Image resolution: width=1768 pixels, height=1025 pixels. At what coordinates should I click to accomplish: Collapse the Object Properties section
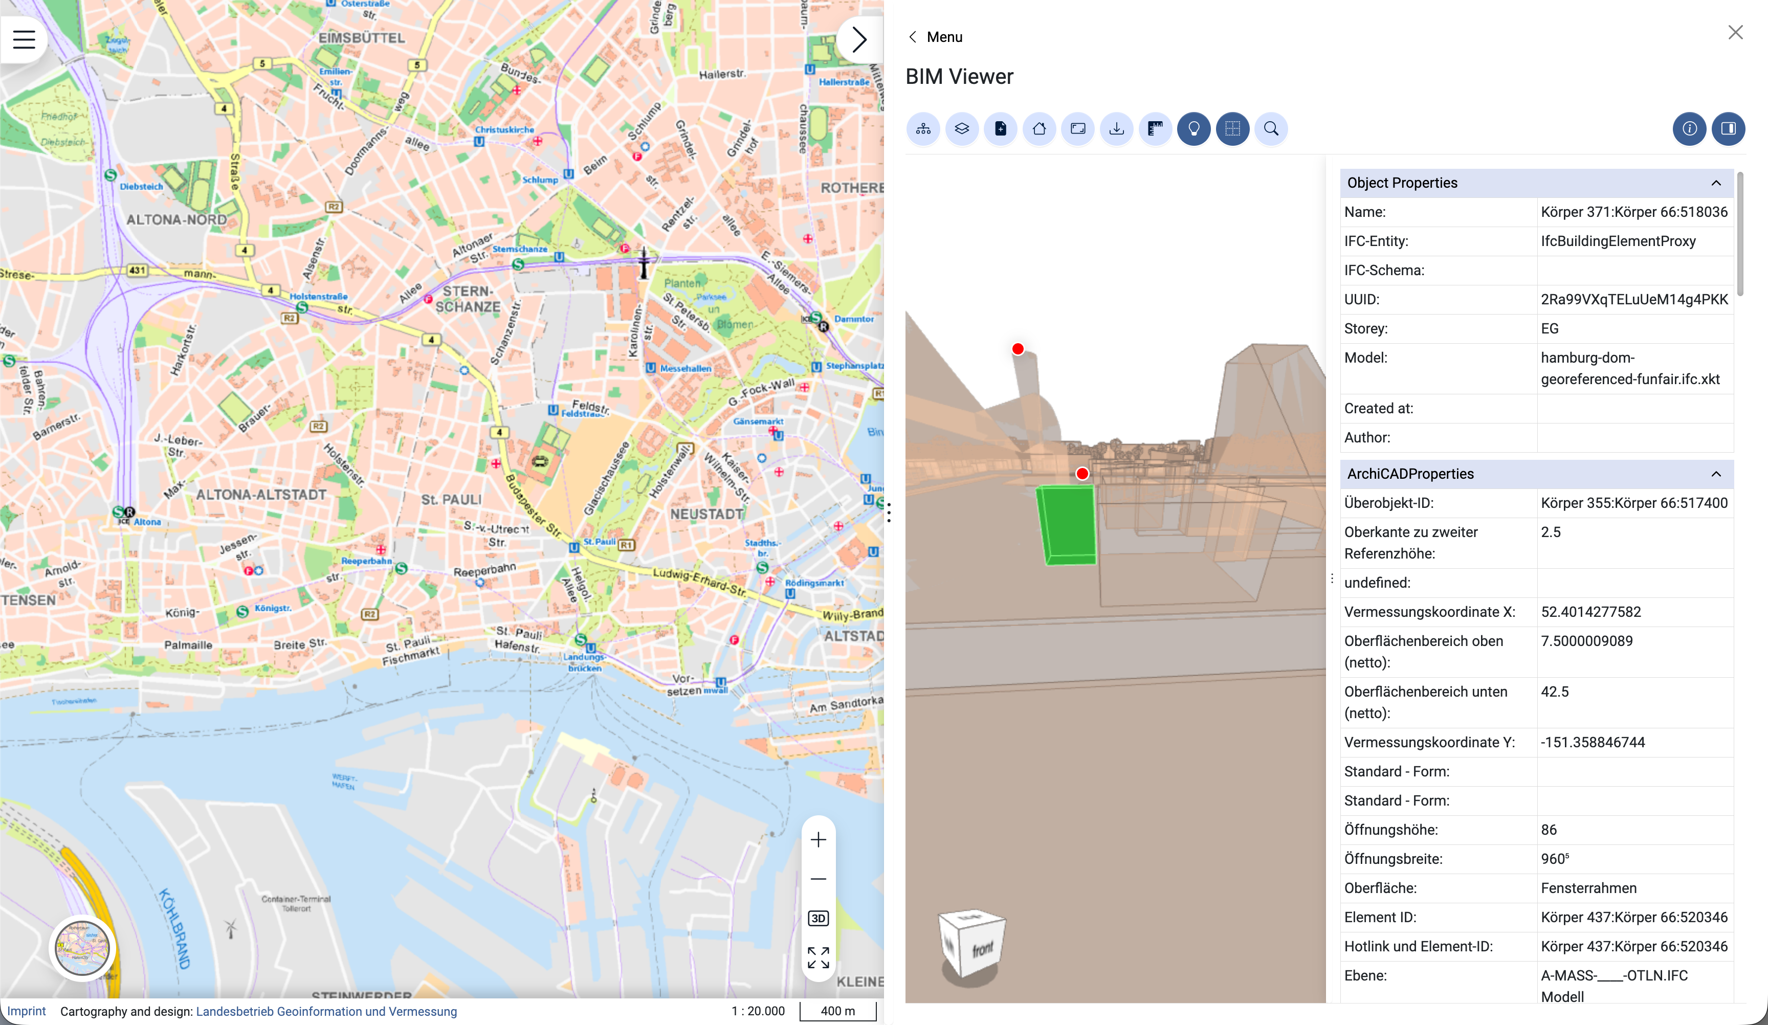tap(1716, 183)
